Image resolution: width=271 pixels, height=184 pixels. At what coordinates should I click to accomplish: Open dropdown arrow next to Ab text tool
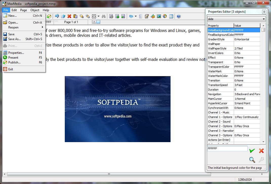tap(136, 16)
